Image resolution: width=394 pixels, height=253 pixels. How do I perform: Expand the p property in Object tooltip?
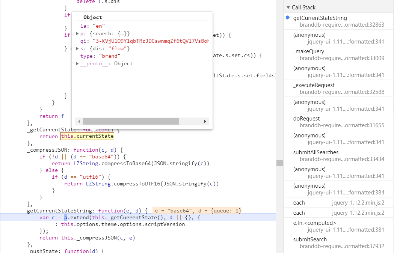click(77, 34)
